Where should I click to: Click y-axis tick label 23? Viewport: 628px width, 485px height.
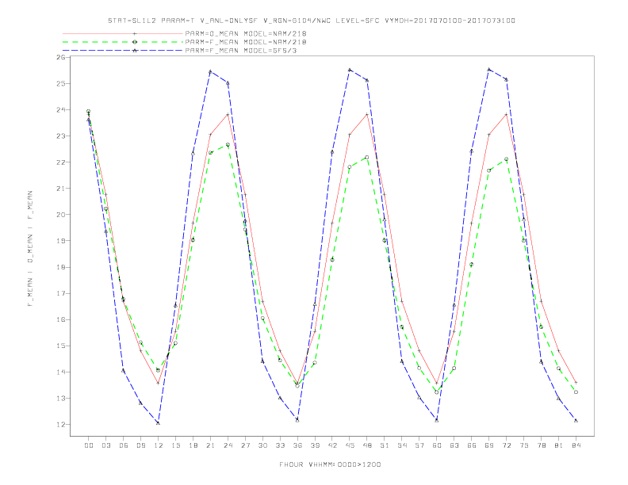[x=60, y=136]
